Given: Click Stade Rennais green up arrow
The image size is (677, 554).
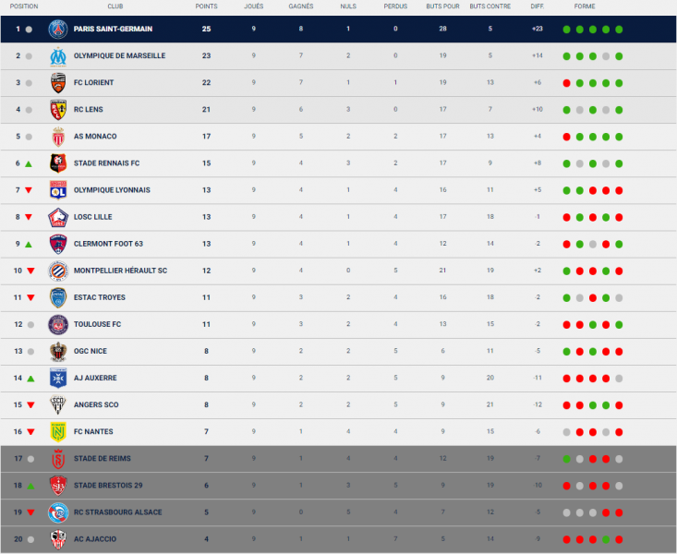Looking at the screenshot, I should click(29, 163).
